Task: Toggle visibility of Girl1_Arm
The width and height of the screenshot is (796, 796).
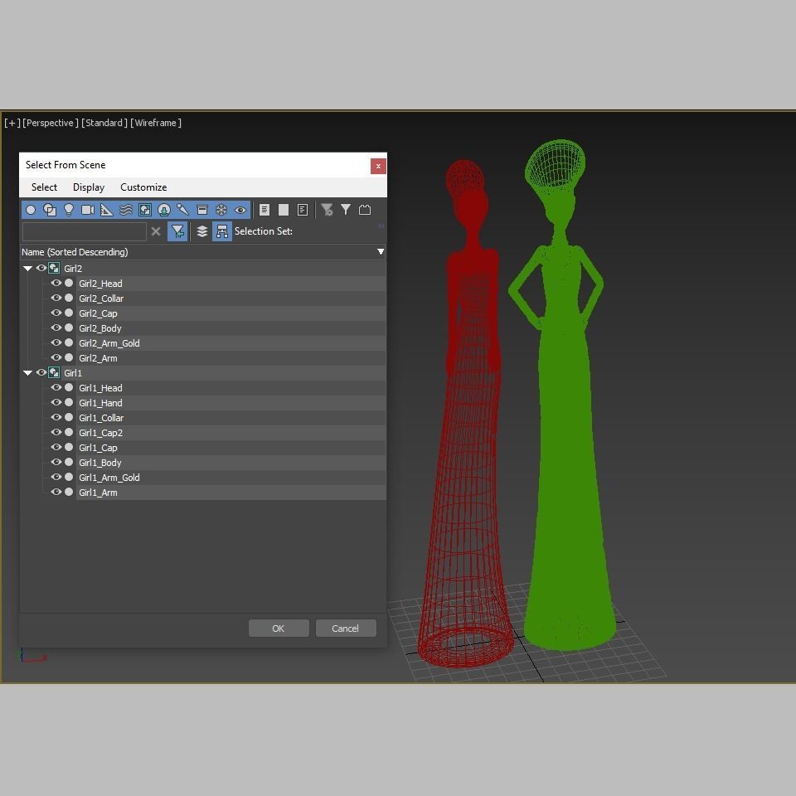Action: 56,492
